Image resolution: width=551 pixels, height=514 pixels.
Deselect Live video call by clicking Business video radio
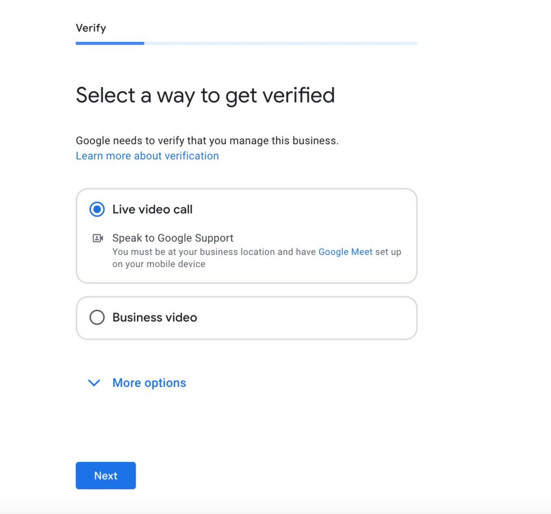97,317
